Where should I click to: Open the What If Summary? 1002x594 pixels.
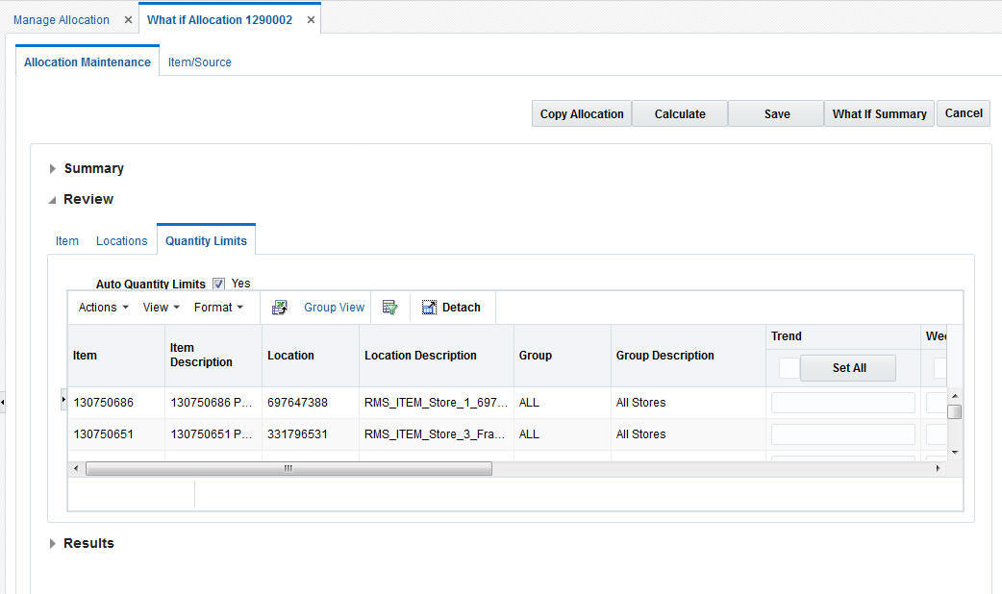tap(878, 112)
